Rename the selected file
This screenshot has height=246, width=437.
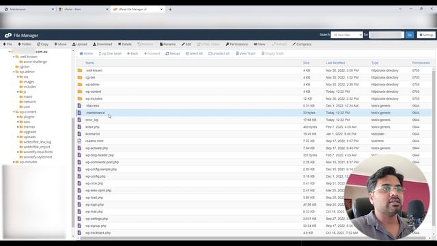[167, 44]
